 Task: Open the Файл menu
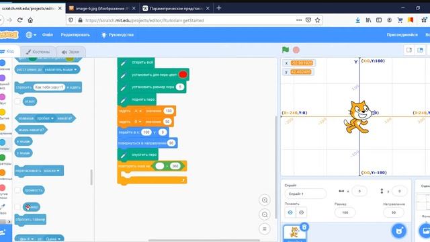click(x=48, y=35)
